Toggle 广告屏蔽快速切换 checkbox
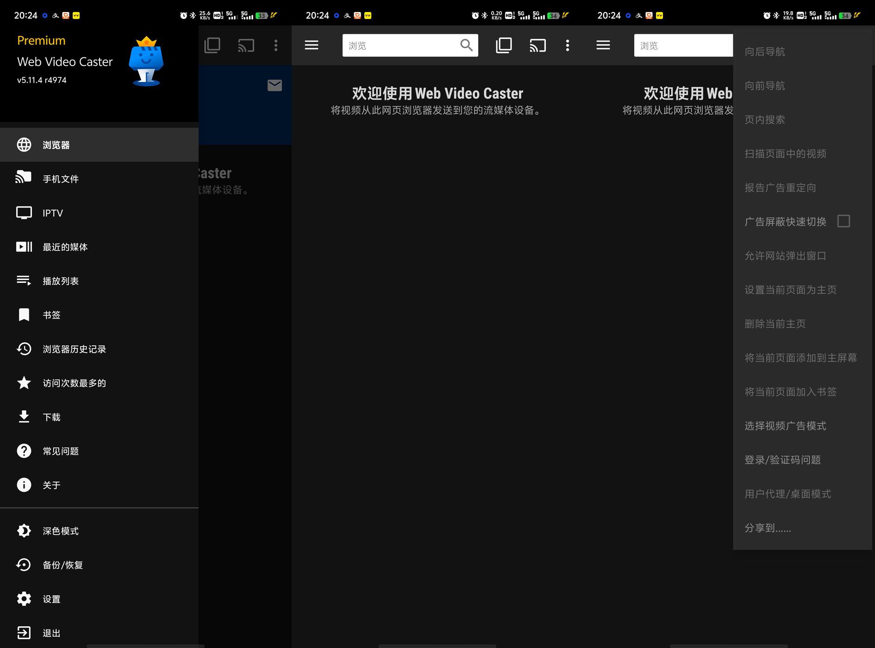 point(844,221)
